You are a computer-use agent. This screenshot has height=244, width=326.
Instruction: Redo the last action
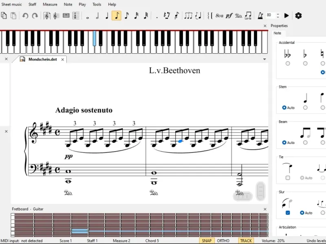coord(35,16)
